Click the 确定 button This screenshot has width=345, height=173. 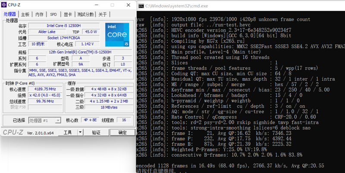click(x=122, y=133)
